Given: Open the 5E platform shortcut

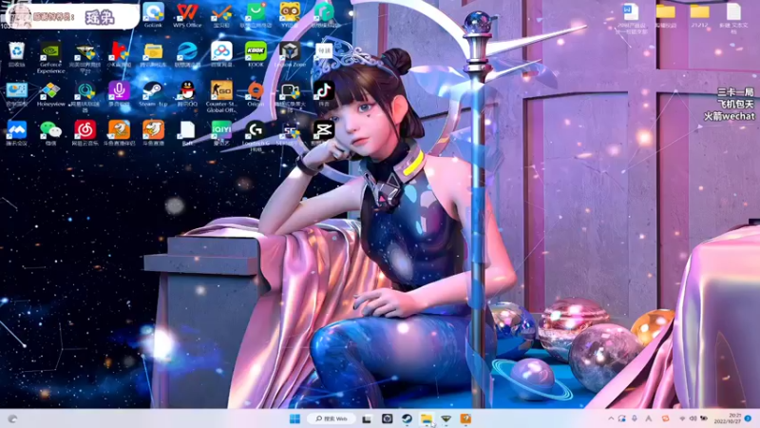Looking at the screenshot, I should pos(290,133).
